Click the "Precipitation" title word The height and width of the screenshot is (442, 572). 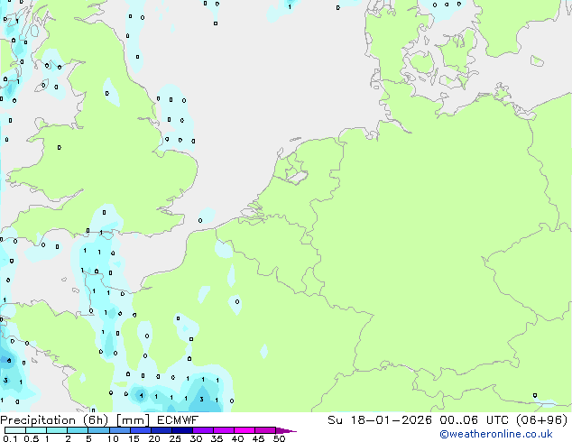(38, 420)
